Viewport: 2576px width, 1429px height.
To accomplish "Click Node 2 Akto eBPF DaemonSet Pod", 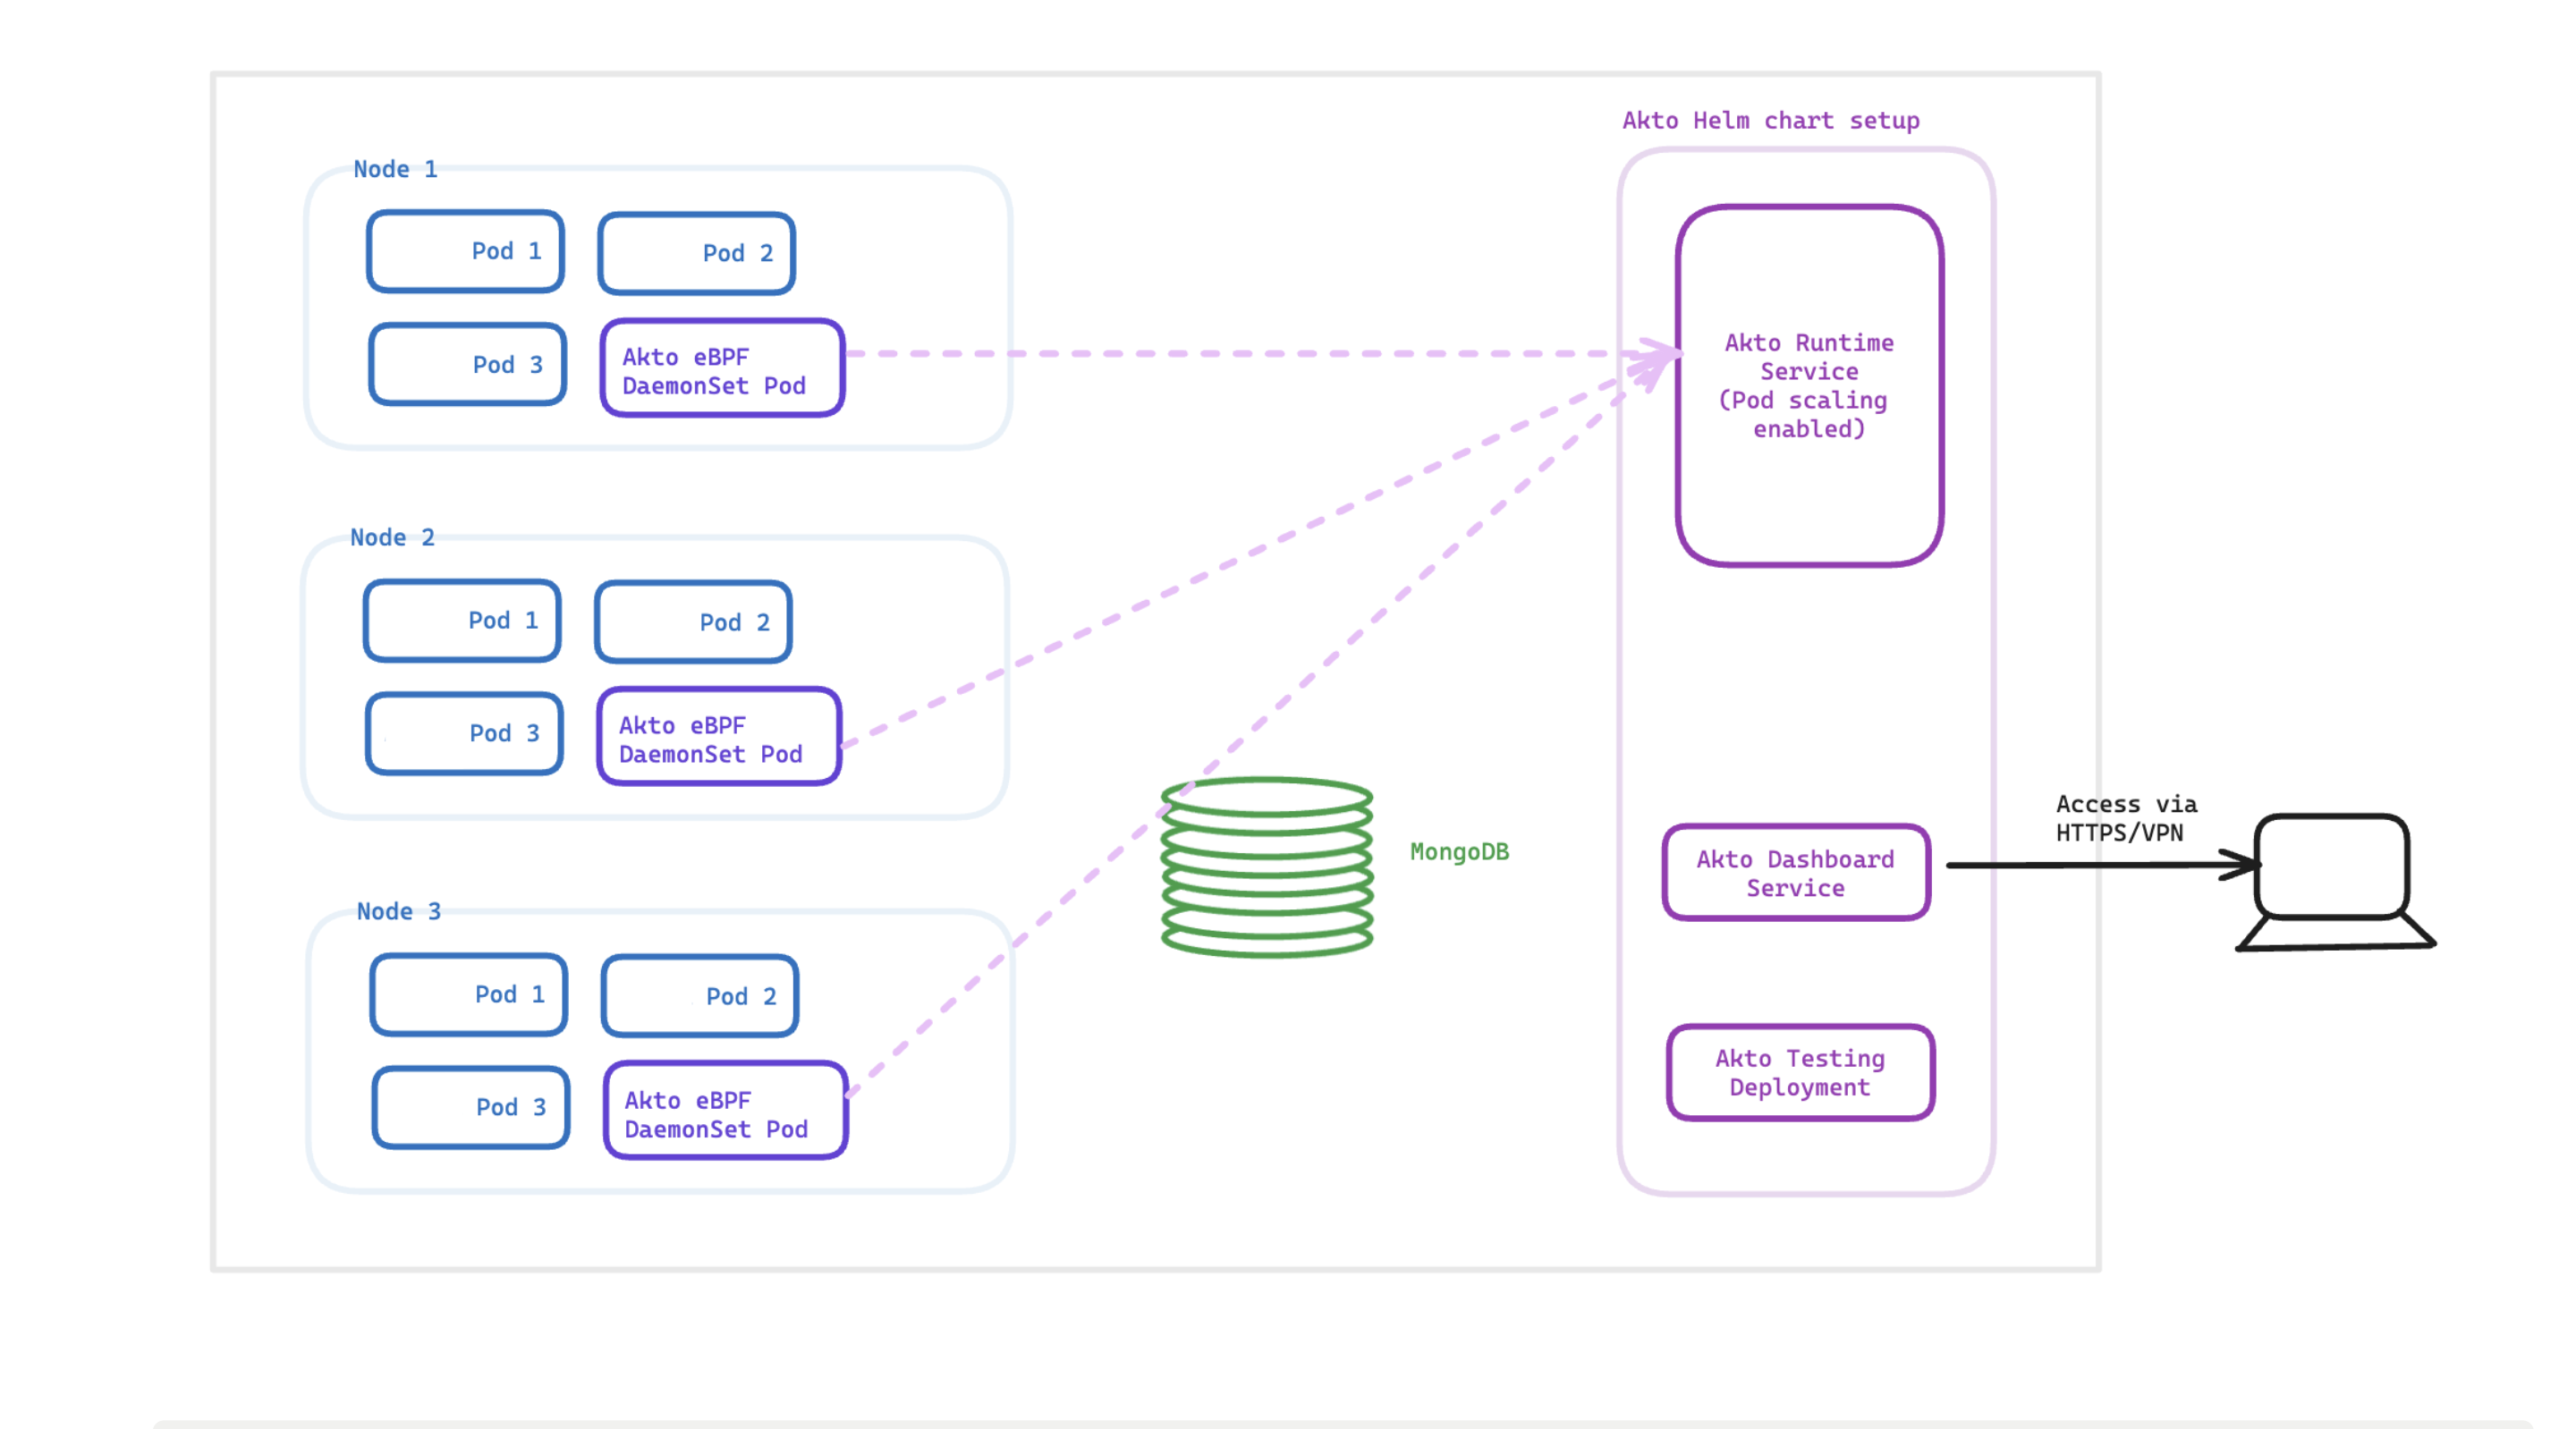I will pyautogui.click(x=718, y=738).
